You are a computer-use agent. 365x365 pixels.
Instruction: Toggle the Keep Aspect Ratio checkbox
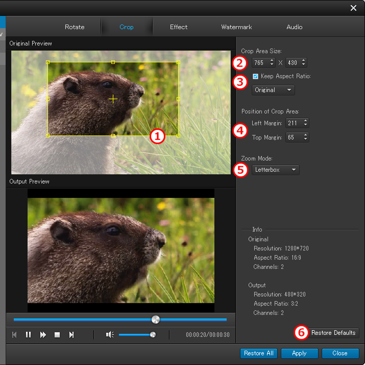256,76
